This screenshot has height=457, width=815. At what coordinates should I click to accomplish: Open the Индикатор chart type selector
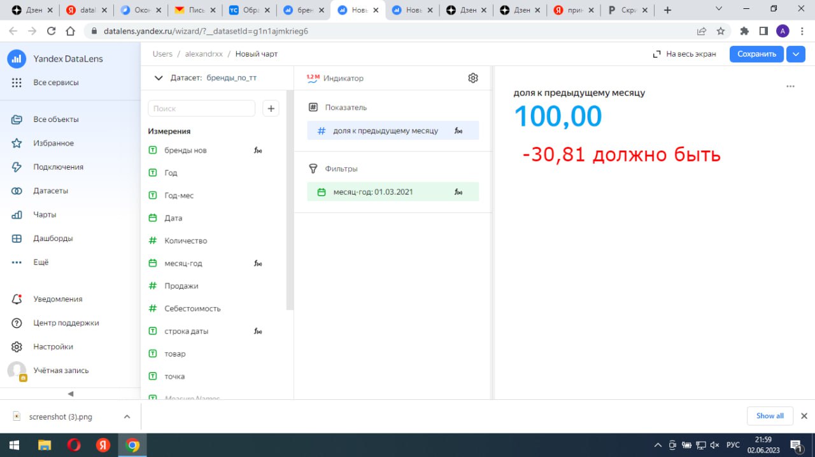point(335,78)
